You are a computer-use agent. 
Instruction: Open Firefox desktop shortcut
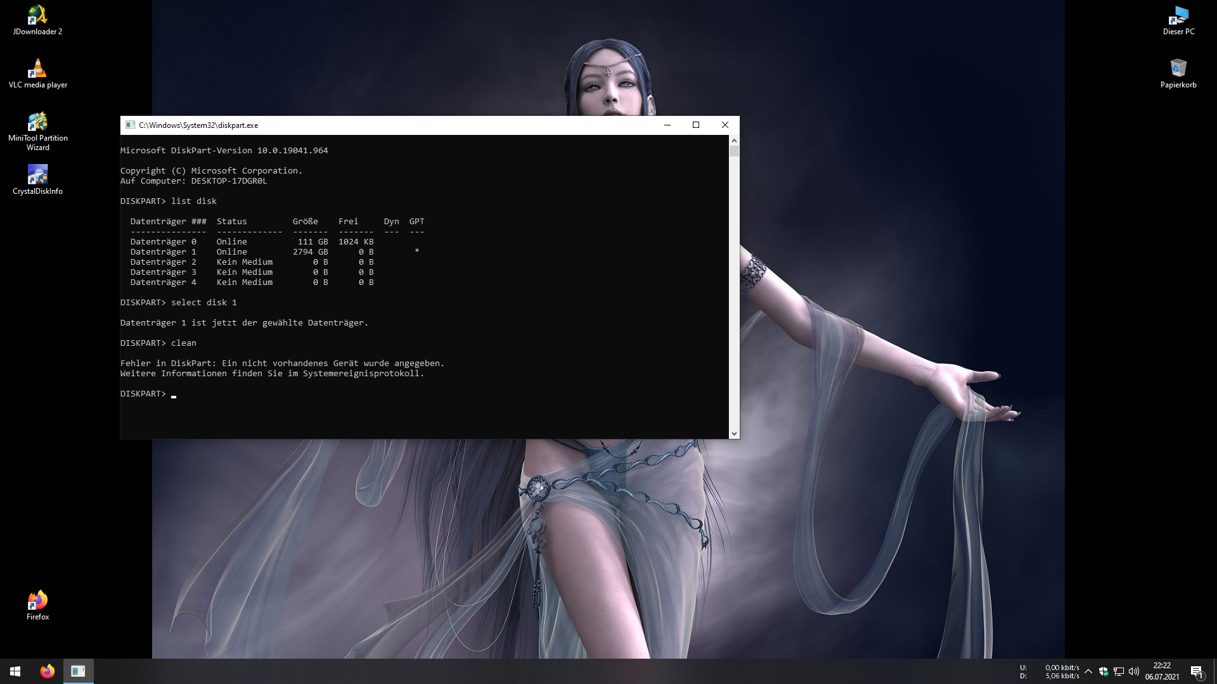click(37, 604)
